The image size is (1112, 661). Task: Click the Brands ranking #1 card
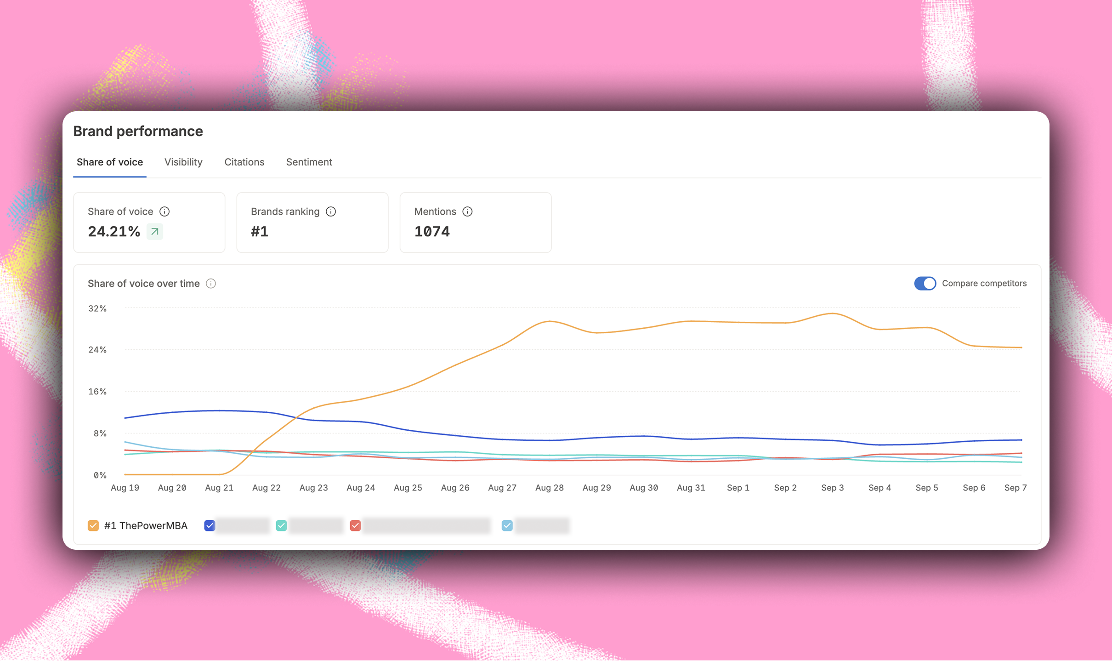[x=312, y=222]
